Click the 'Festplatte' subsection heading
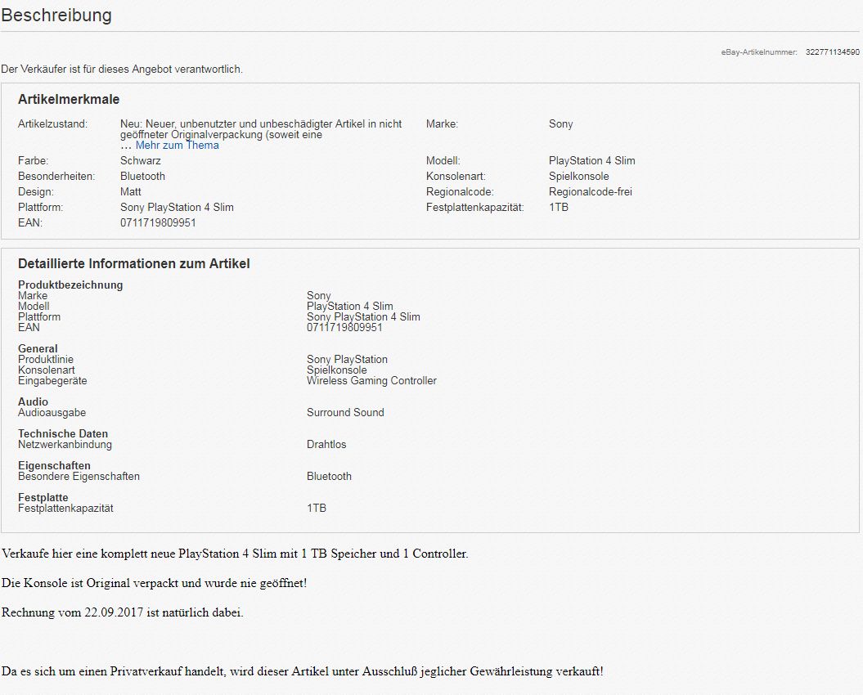Image resolution: width=863 pixels, height=695 pixels. (x=43, y=498)
